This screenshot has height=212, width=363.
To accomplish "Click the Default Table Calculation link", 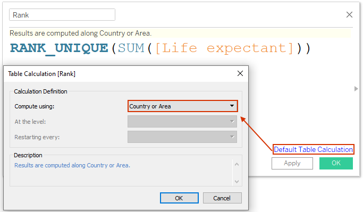I will tap(313, 149).
